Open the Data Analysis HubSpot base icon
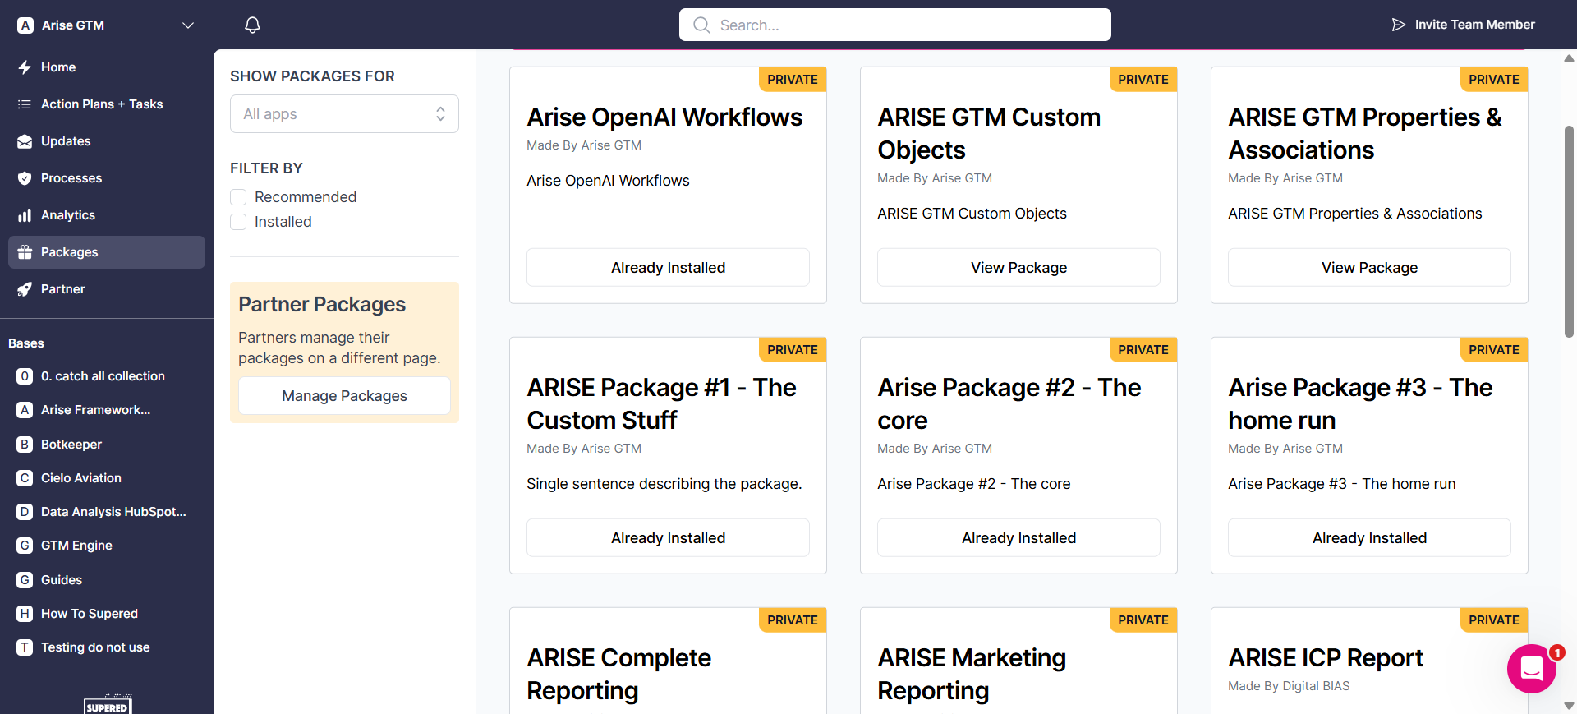 25,512
